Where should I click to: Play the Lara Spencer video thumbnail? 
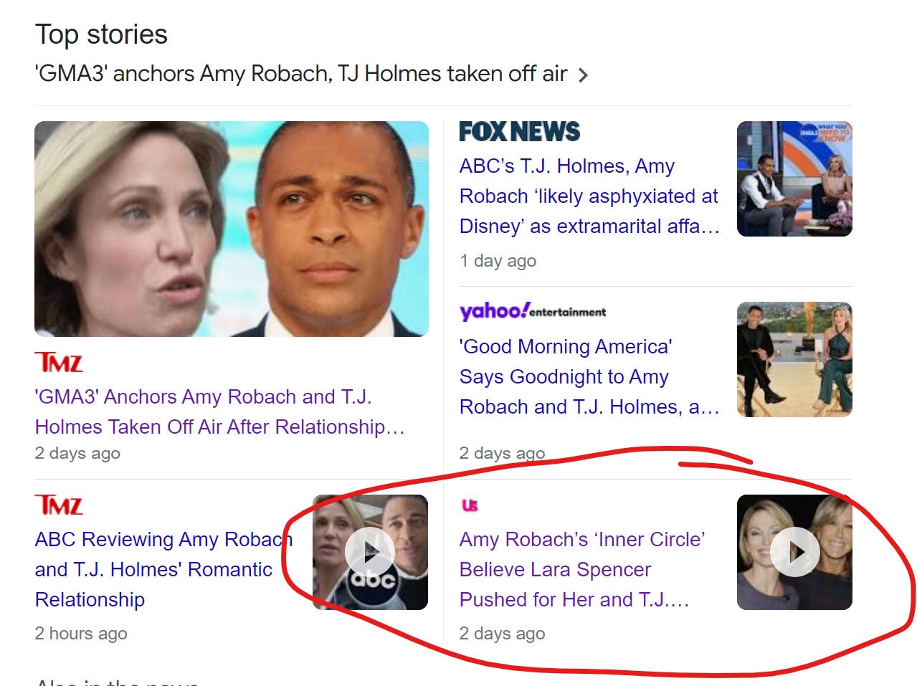(794, 552)
